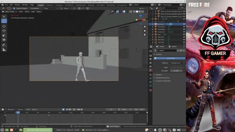Switch to rendered viewport shading
This screenshot has height=132, width=235.
point(142,12)
